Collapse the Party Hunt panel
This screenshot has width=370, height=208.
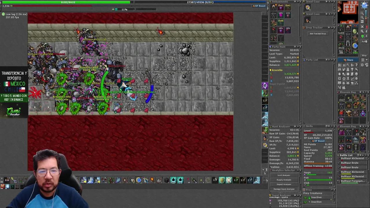(x=298, y=47)
